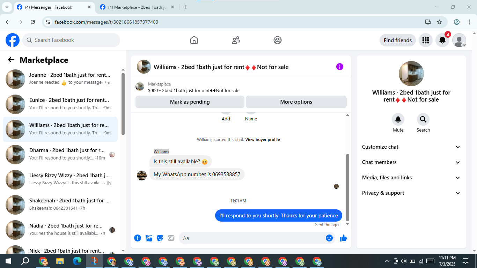This screenshot has width=477, height=268.
Task: Open the emoji picker in message box
Action: click(329, 238)
